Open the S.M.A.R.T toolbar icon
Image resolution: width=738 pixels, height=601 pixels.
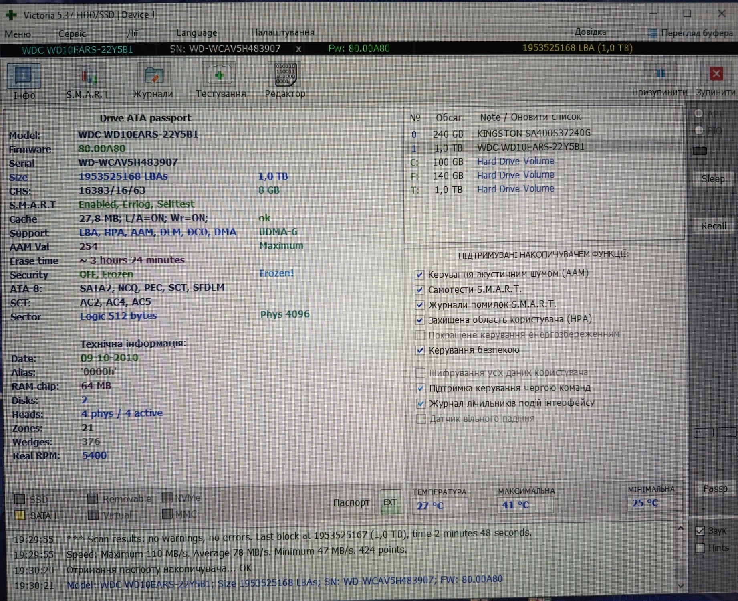(x=89, y=75)
